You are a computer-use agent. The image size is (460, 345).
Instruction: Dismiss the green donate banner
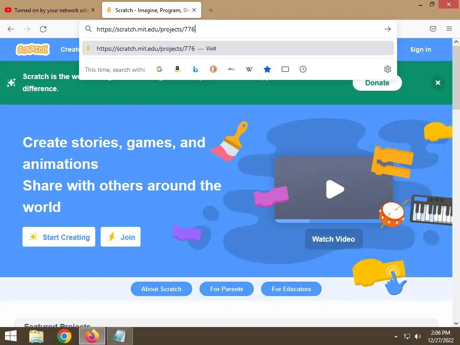tap(438, 83)
